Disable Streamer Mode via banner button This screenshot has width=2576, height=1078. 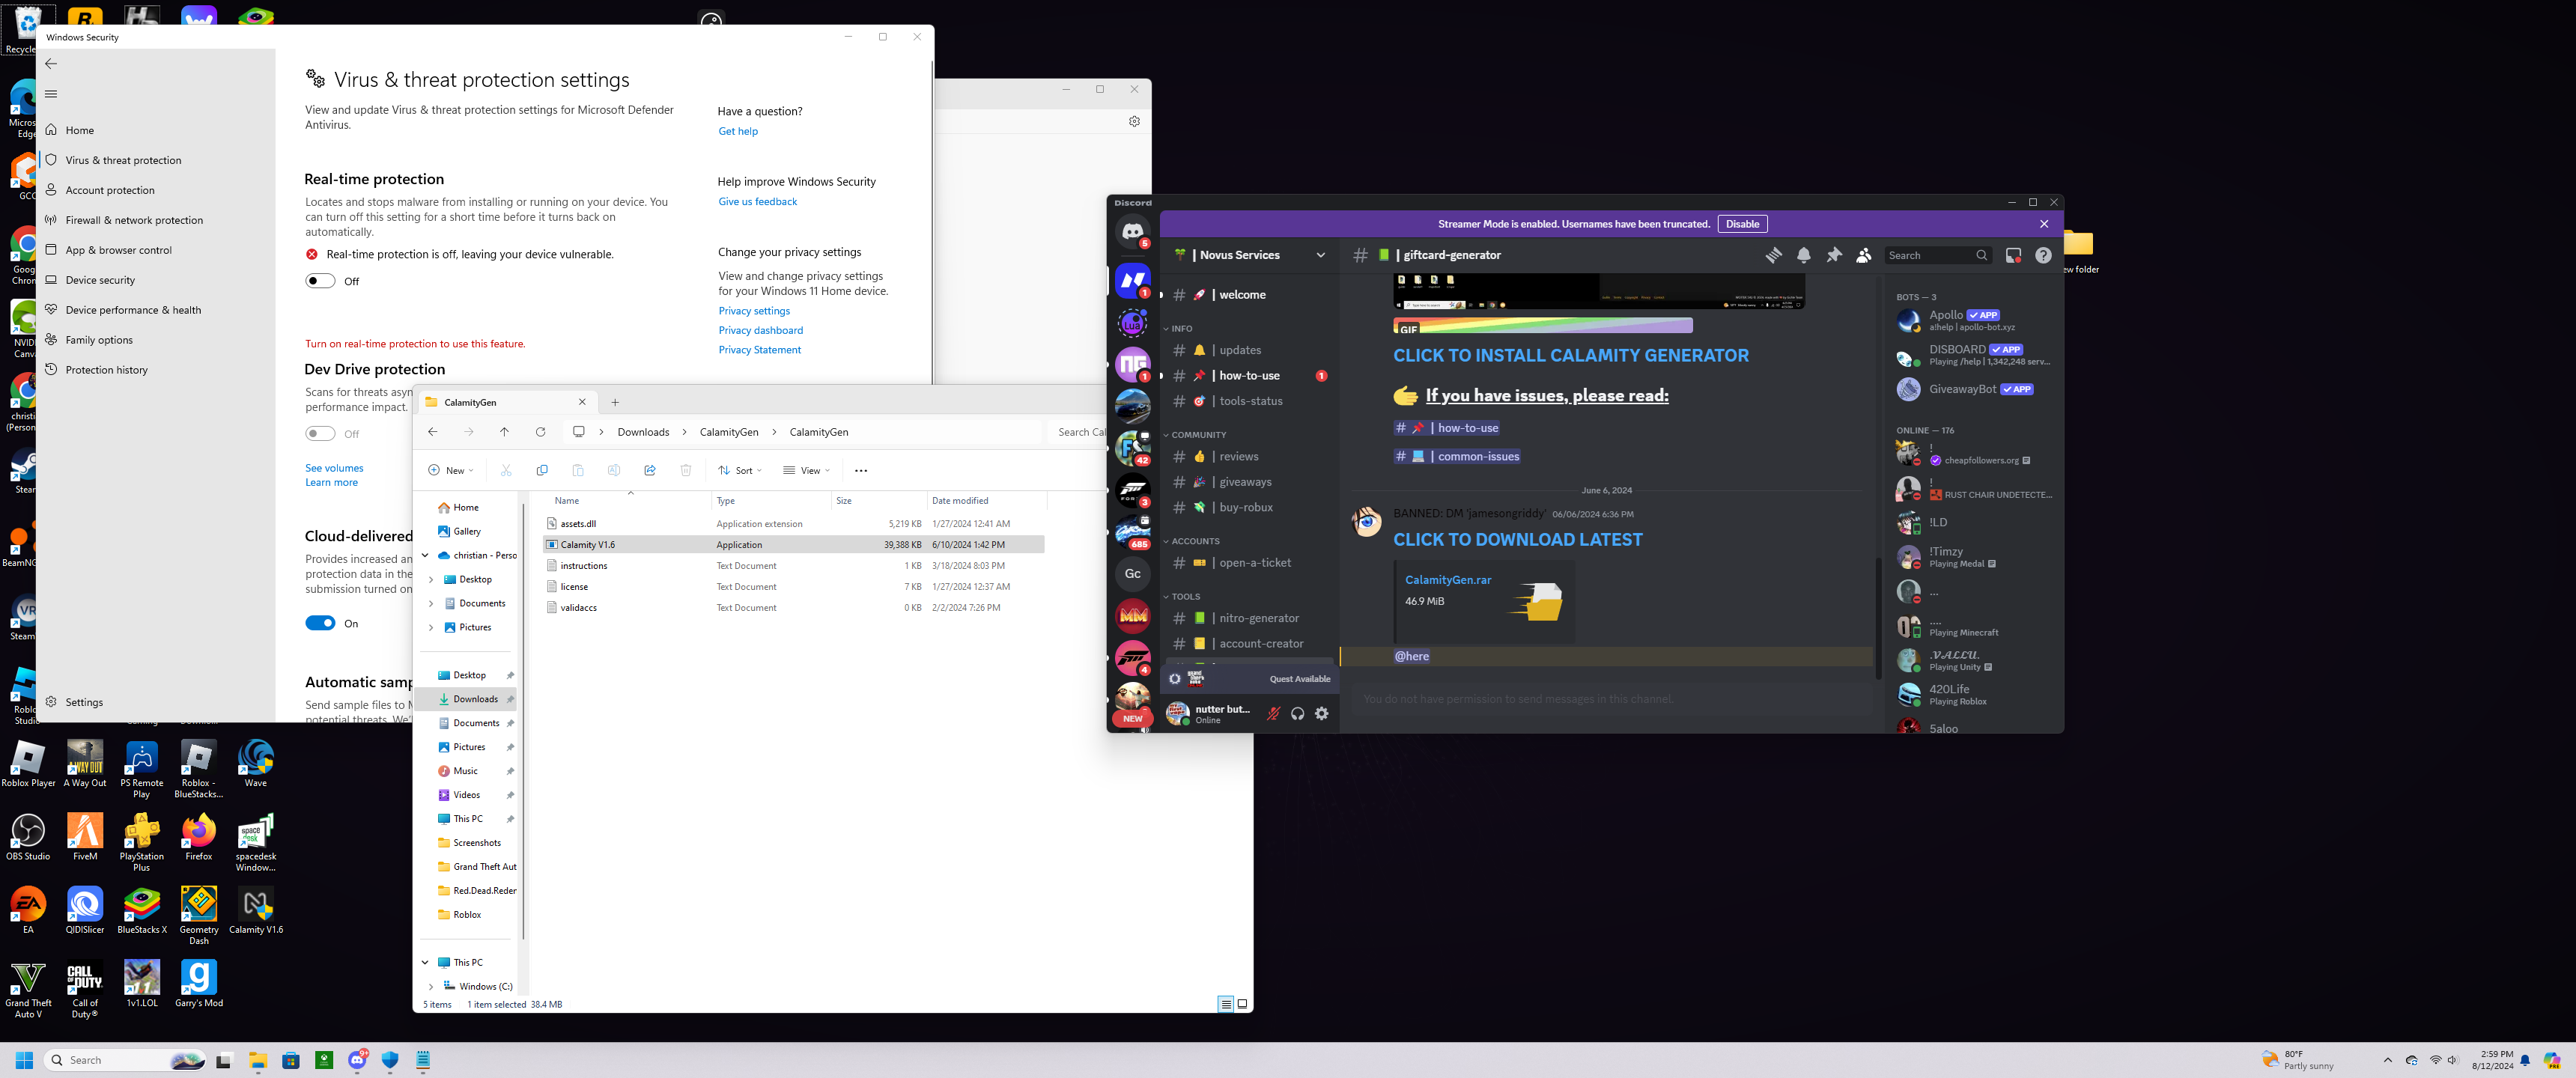pos(1741,224)
